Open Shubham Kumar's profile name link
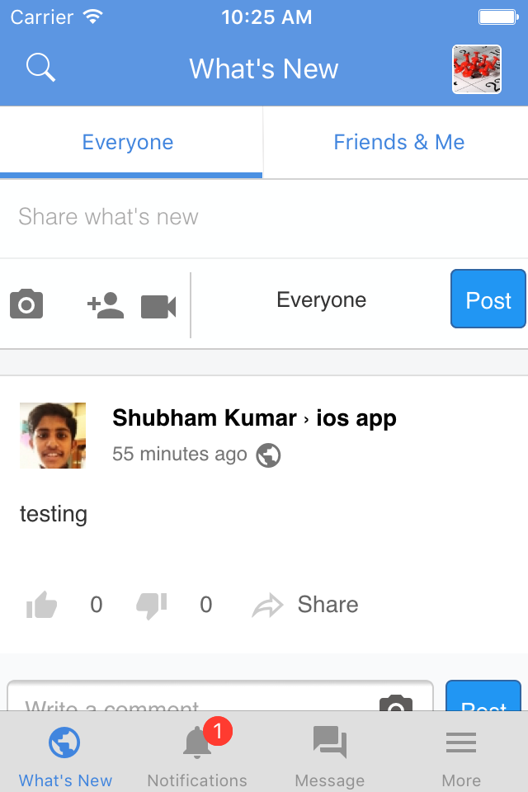The height and width of the screenshot is (792, 528). point(204,418)
